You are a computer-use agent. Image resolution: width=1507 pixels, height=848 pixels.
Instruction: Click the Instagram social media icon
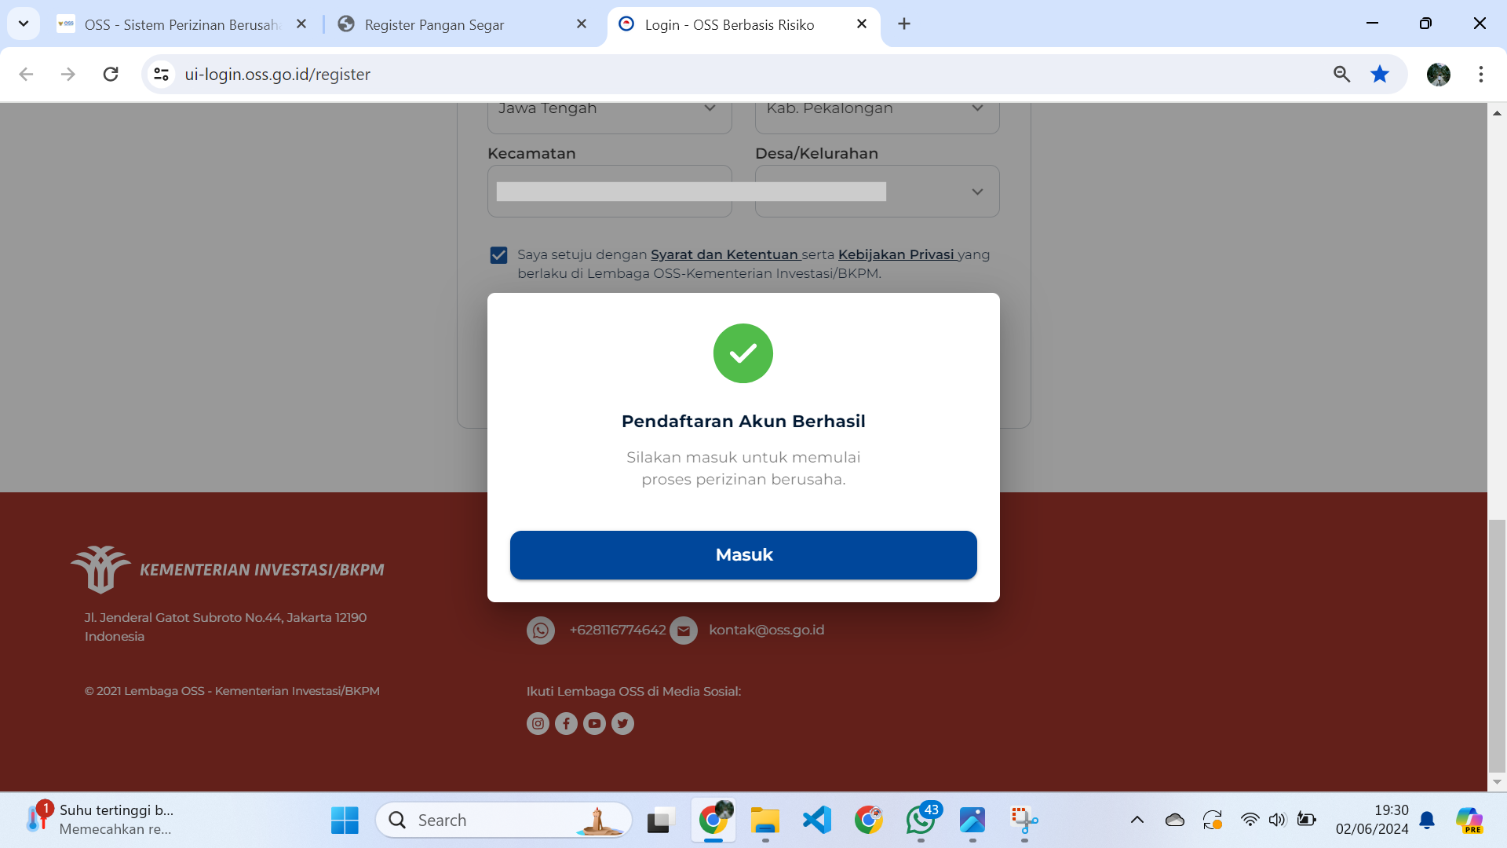click(x=538, y=722)
